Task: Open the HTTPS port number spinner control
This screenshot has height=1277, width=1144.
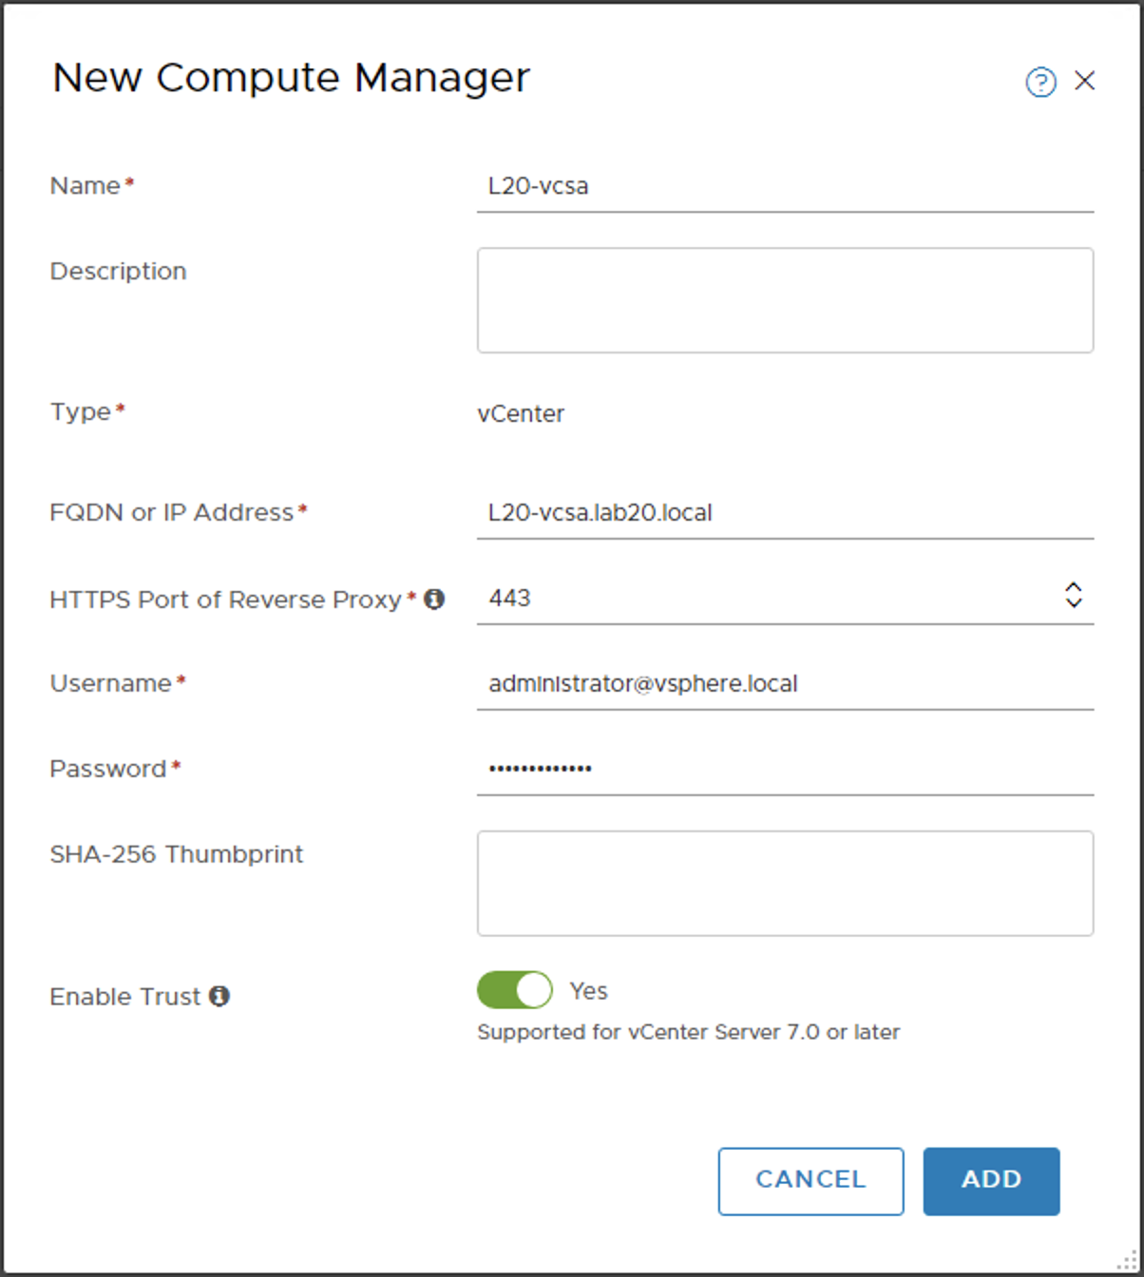Action: (1073, 596)
